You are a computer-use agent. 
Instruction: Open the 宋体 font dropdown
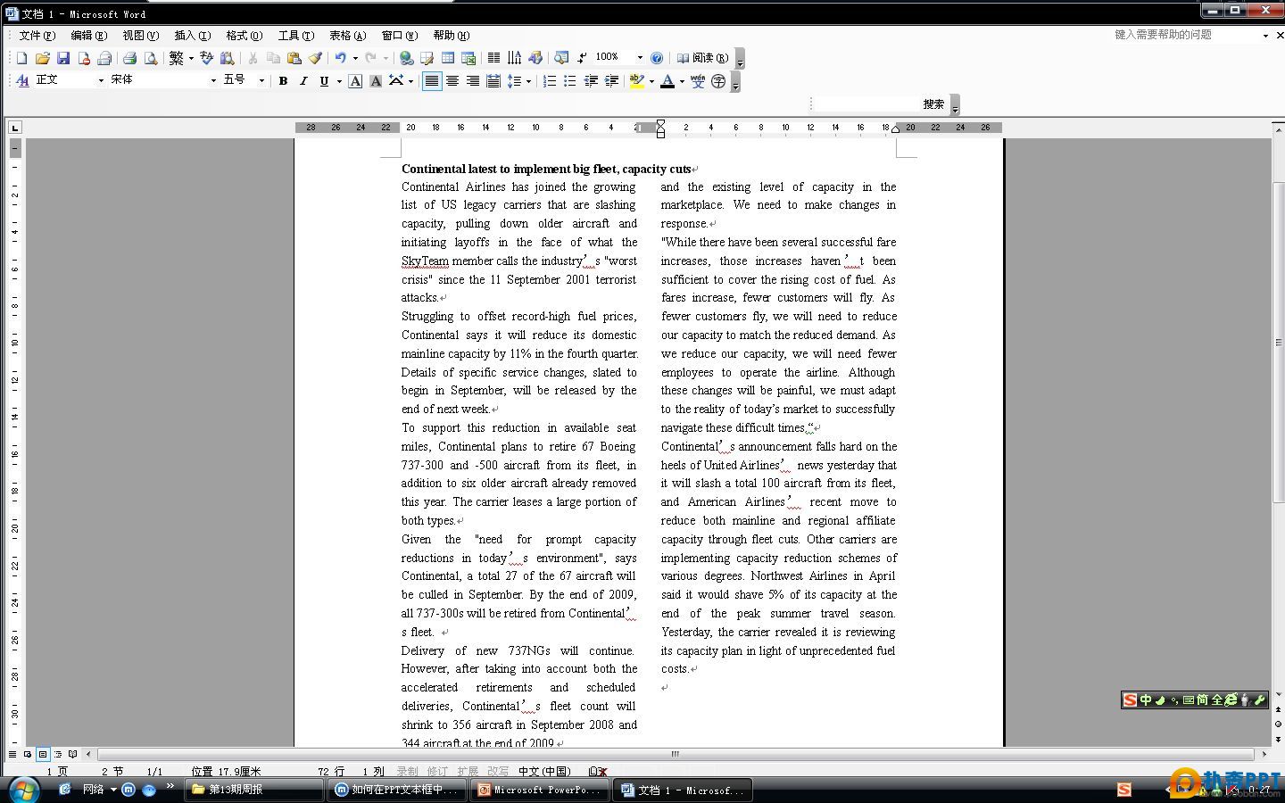click(x=213, y=80)
